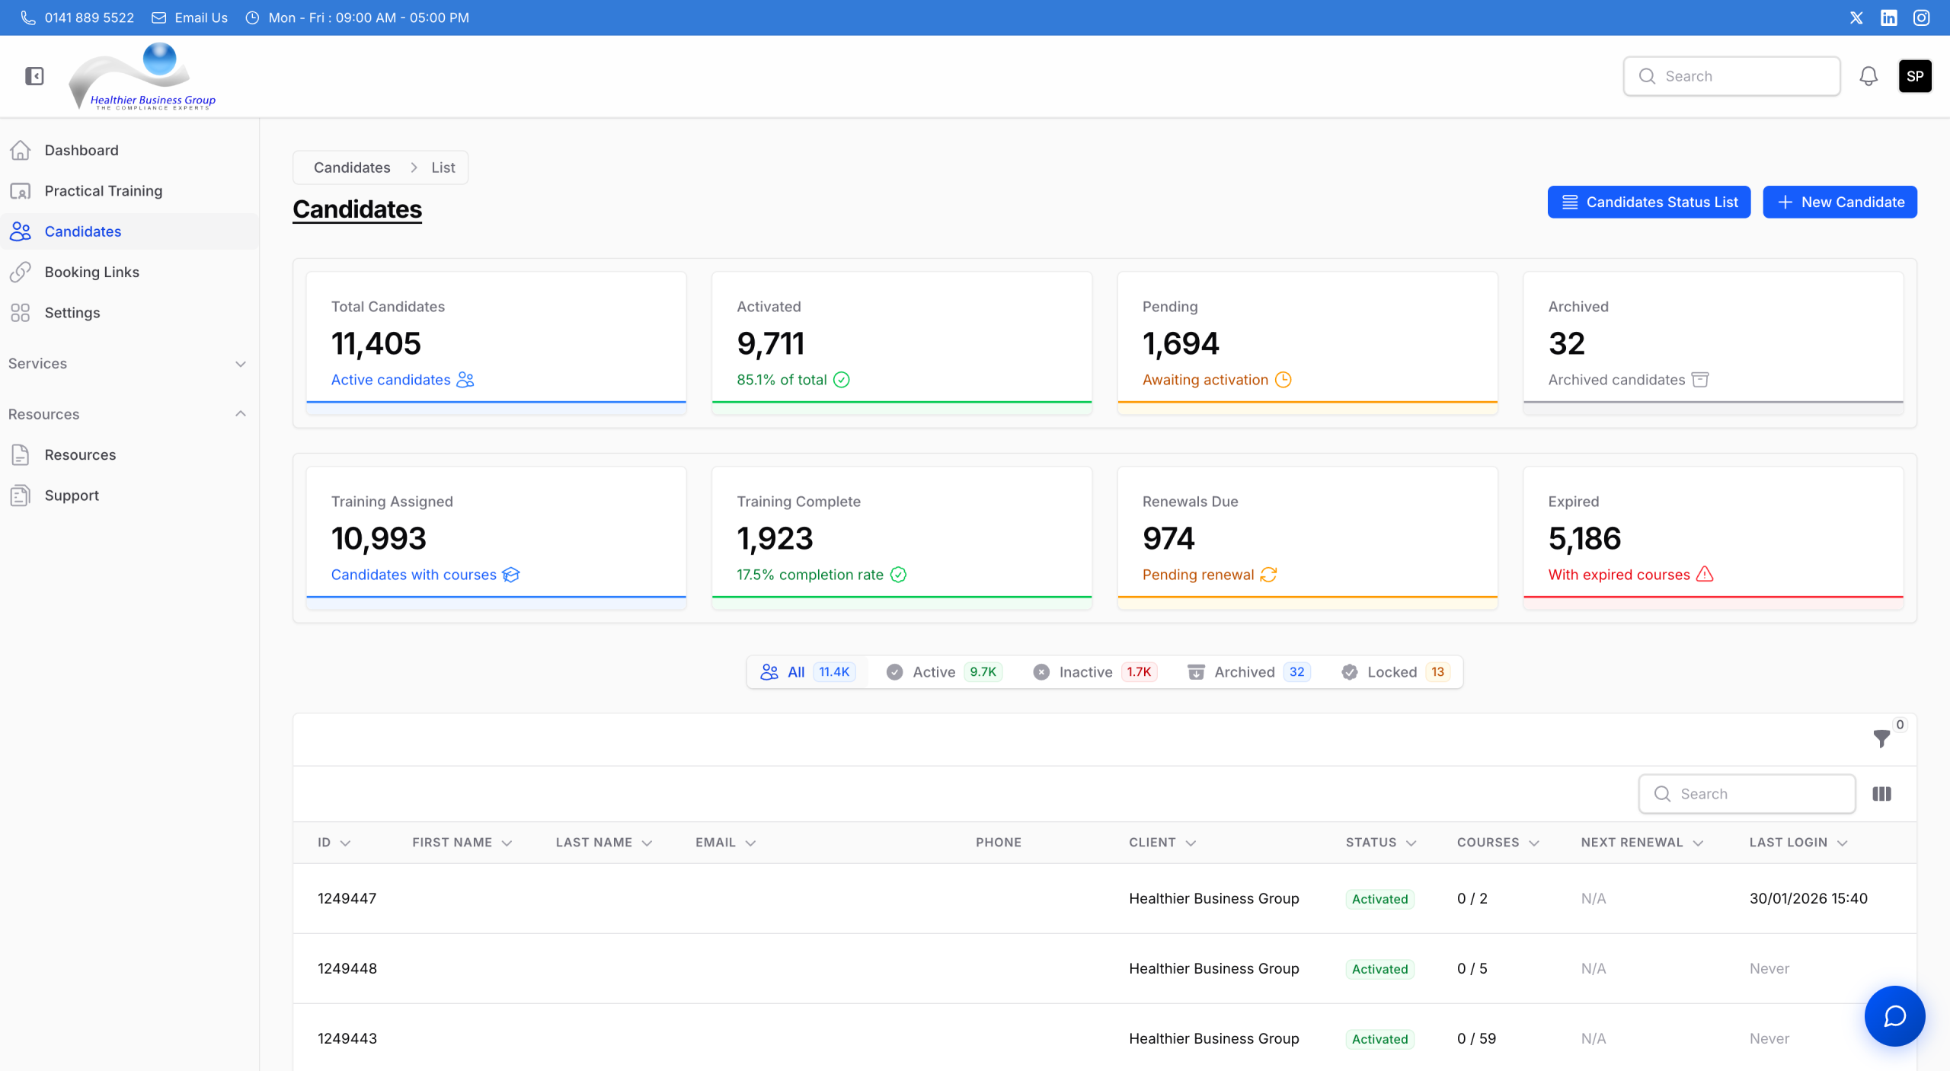Screen dimensions: 1950x1071
Task: Switch to the Inactive candidates filter
Action: tap(1085, 672)
